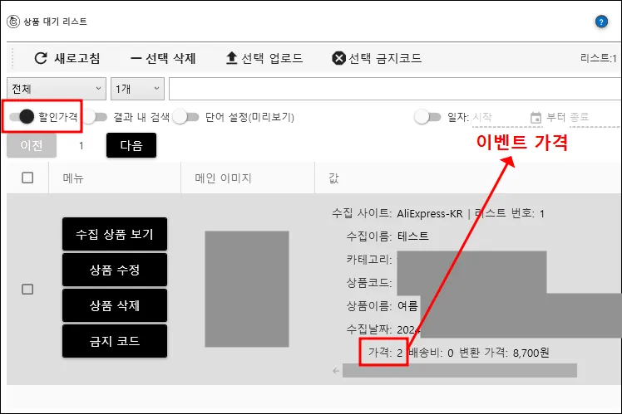Click the 새로고침 refresh button
The image size is (622, 414).
pos(67,58)
